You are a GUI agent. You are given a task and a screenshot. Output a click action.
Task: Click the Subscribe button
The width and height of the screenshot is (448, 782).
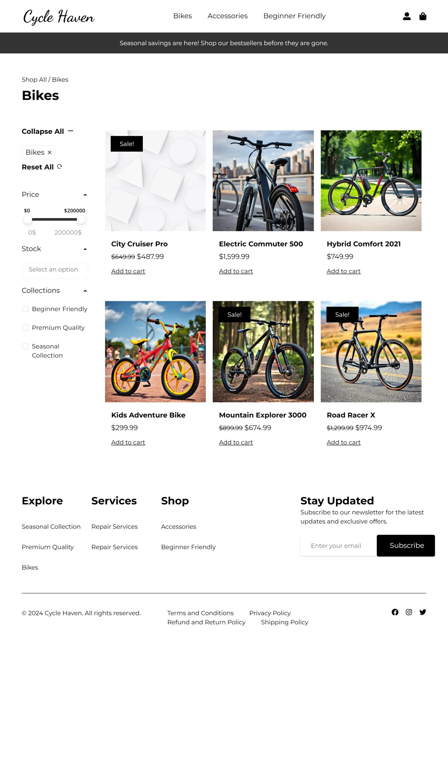pos(406,546)
